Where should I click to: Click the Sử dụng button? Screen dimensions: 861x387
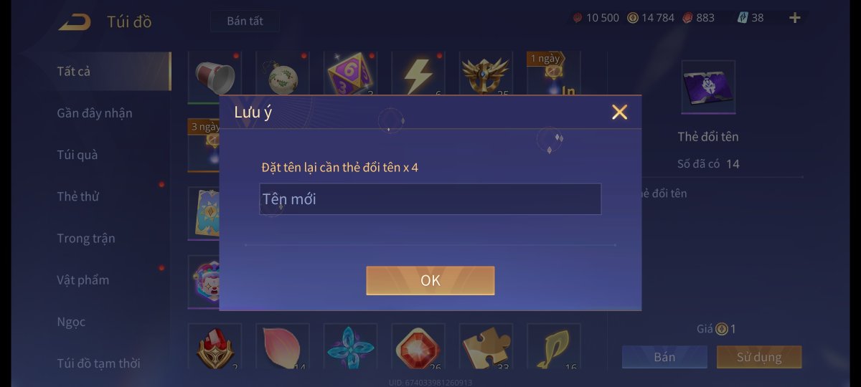click(x=759, y=357)
